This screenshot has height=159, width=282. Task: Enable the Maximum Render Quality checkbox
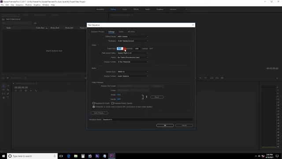pos(113,103)
